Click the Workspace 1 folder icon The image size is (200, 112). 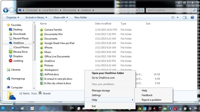coord(41,70)
